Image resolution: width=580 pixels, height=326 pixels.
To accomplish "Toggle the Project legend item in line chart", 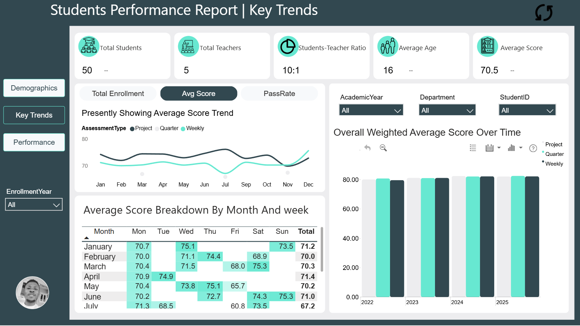I will [141, 128].
